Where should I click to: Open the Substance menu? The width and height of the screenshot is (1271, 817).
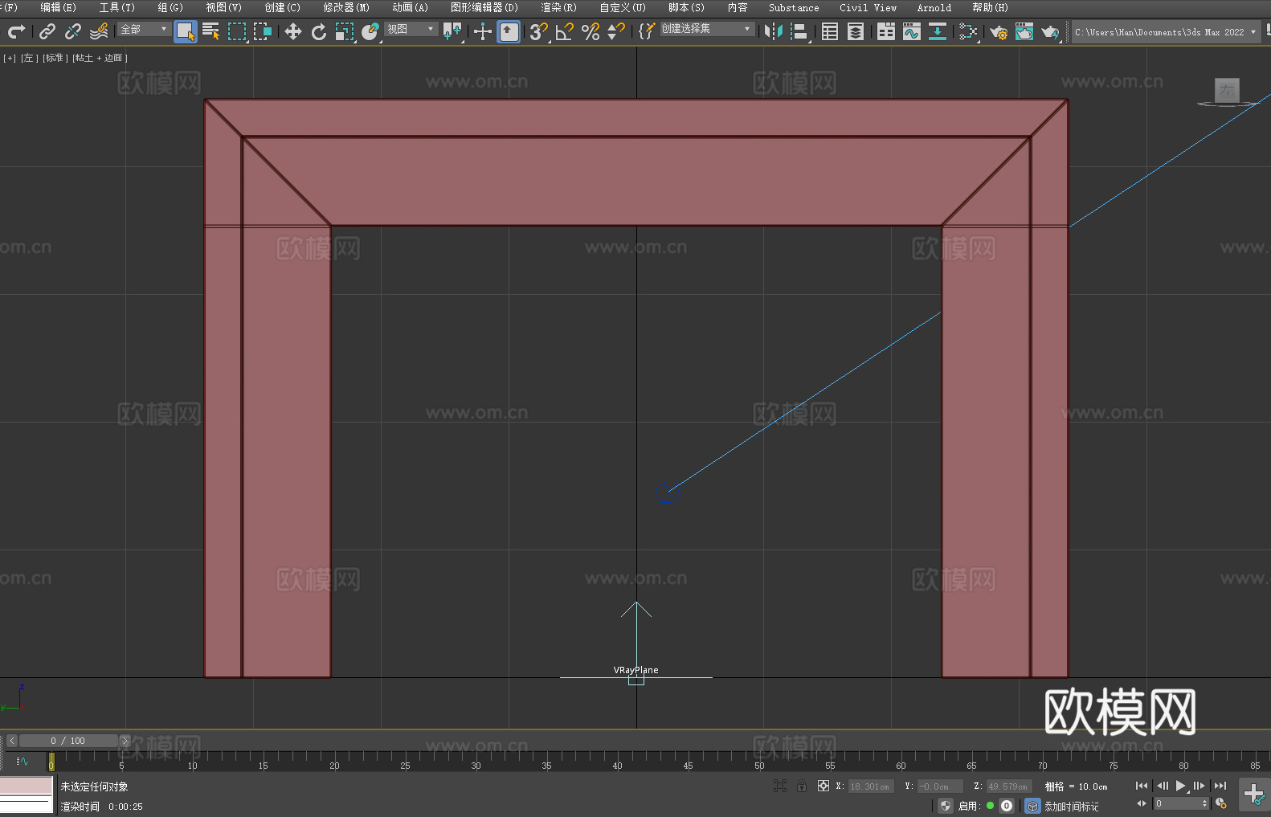point(794,7)
